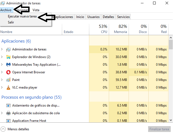Image resolution: width=175 pixels, height=136 pixels.
Task: Click the Paint palette icon
Action: (x=8, y=80)
